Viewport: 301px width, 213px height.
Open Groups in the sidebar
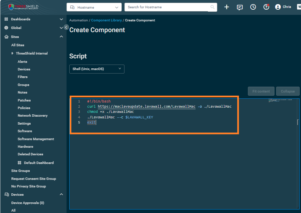pyautogui.click(x=23, y=85)
